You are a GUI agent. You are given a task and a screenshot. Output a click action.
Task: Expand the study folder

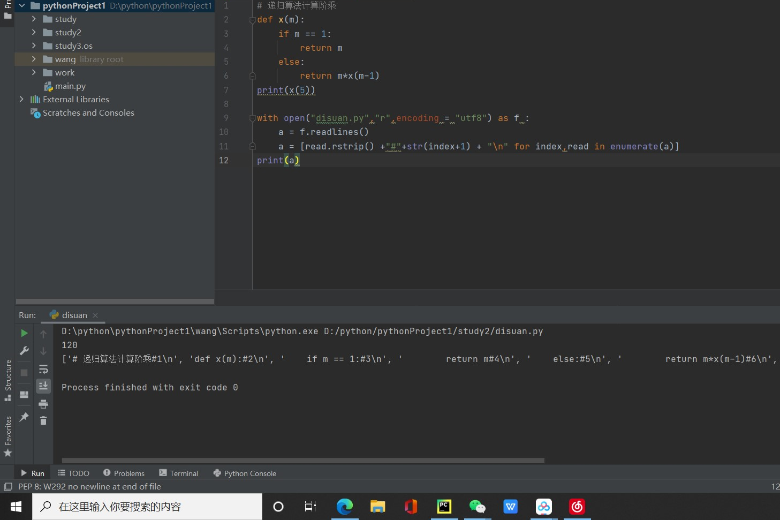(34, 19)
